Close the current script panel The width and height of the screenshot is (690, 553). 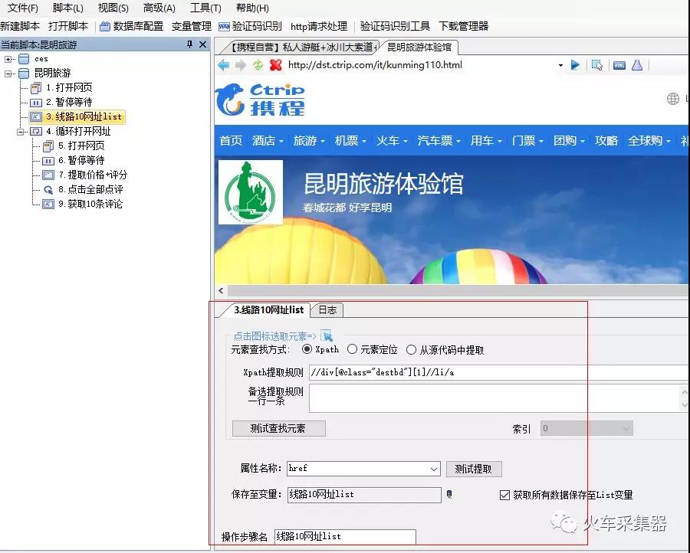[203, 44]
